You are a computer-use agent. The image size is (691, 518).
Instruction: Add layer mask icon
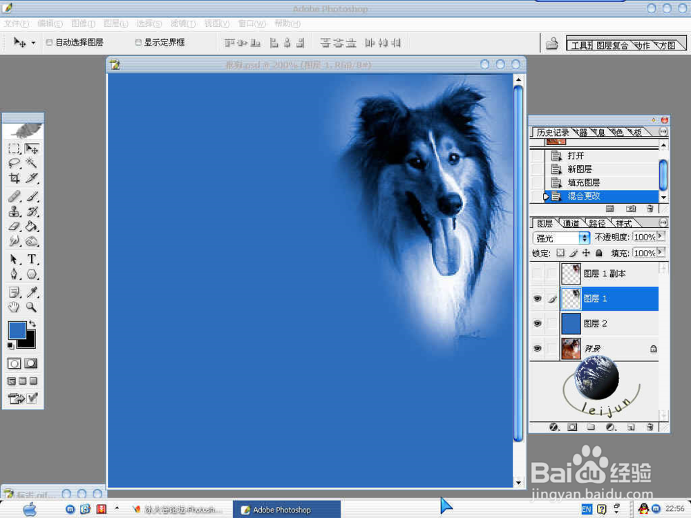pyautogui.click(x=572, y=427)
